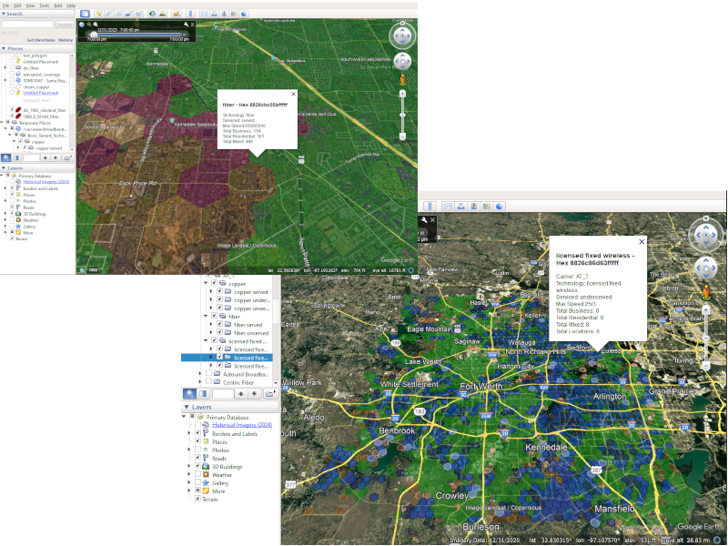The height and width of the screenshot is (546, 728).
Task: Close licensed fixed wireless info balloon
Action: coord(642,241)
